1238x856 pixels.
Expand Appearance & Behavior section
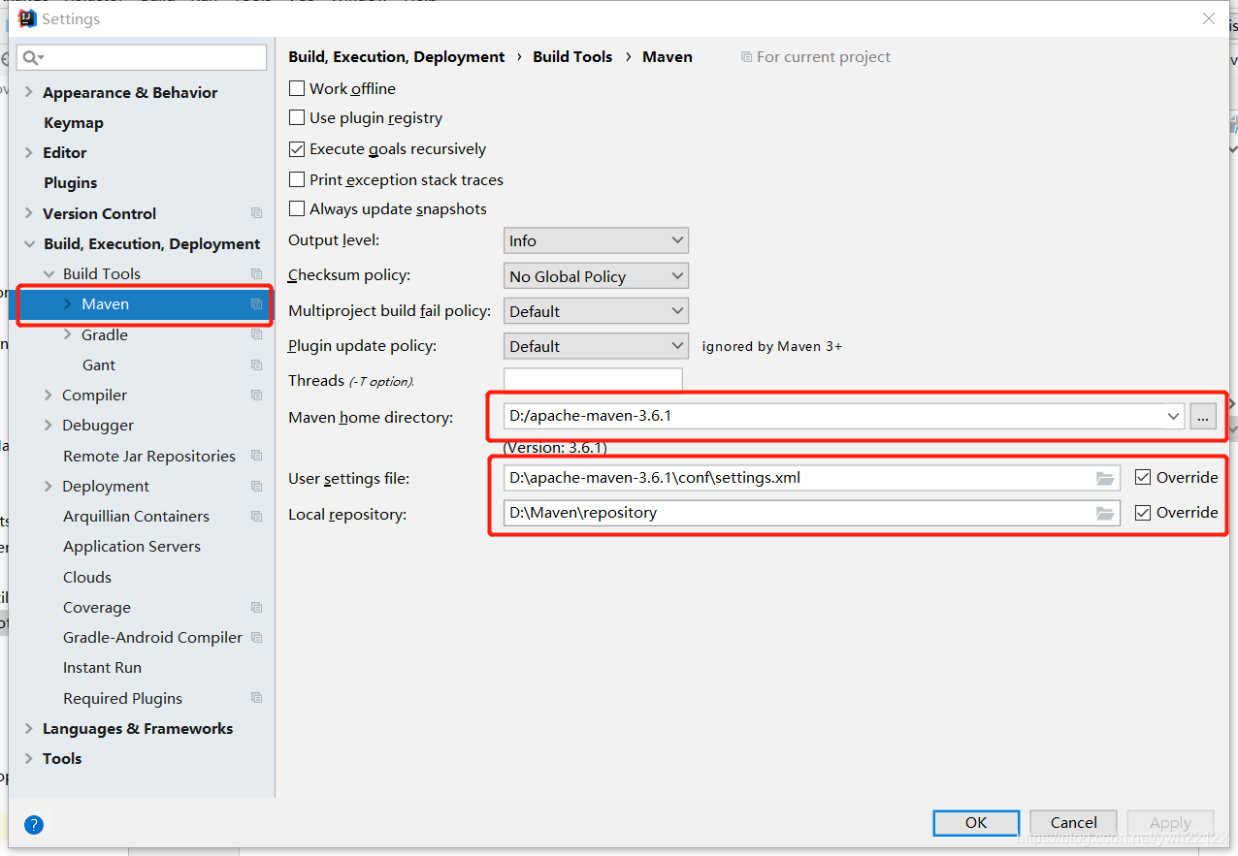click(x=29, y=93)
